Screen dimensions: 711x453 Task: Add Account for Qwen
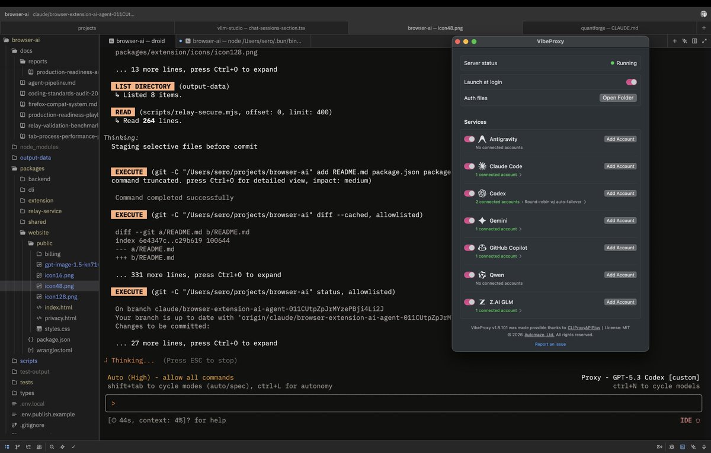point(620,275)
